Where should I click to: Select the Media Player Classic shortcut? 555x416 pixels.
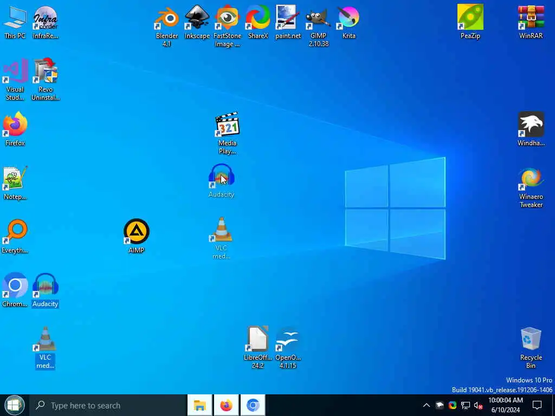[x=227, y=133]
